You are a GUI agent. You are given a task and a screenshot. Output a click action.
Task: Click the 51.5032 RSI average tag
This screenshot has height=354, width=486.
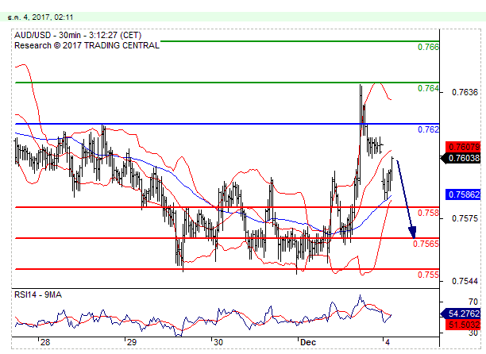coord(463,325)
